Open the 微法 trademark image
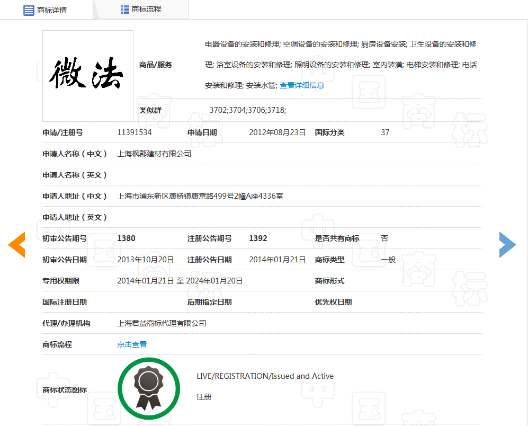 (88, 76)
